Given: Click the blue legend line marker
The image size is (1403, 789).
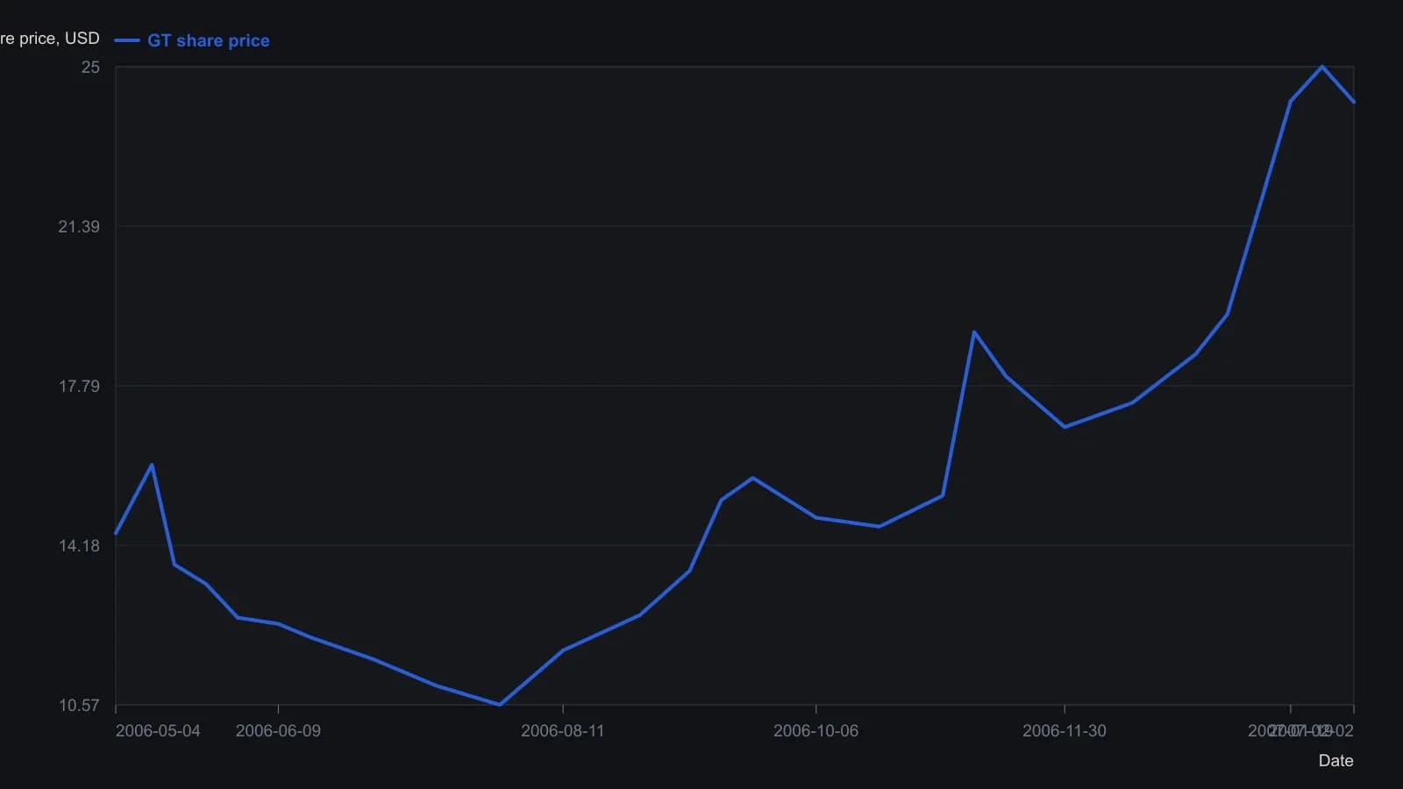Looking at the screenshot, I should point(127,40).
